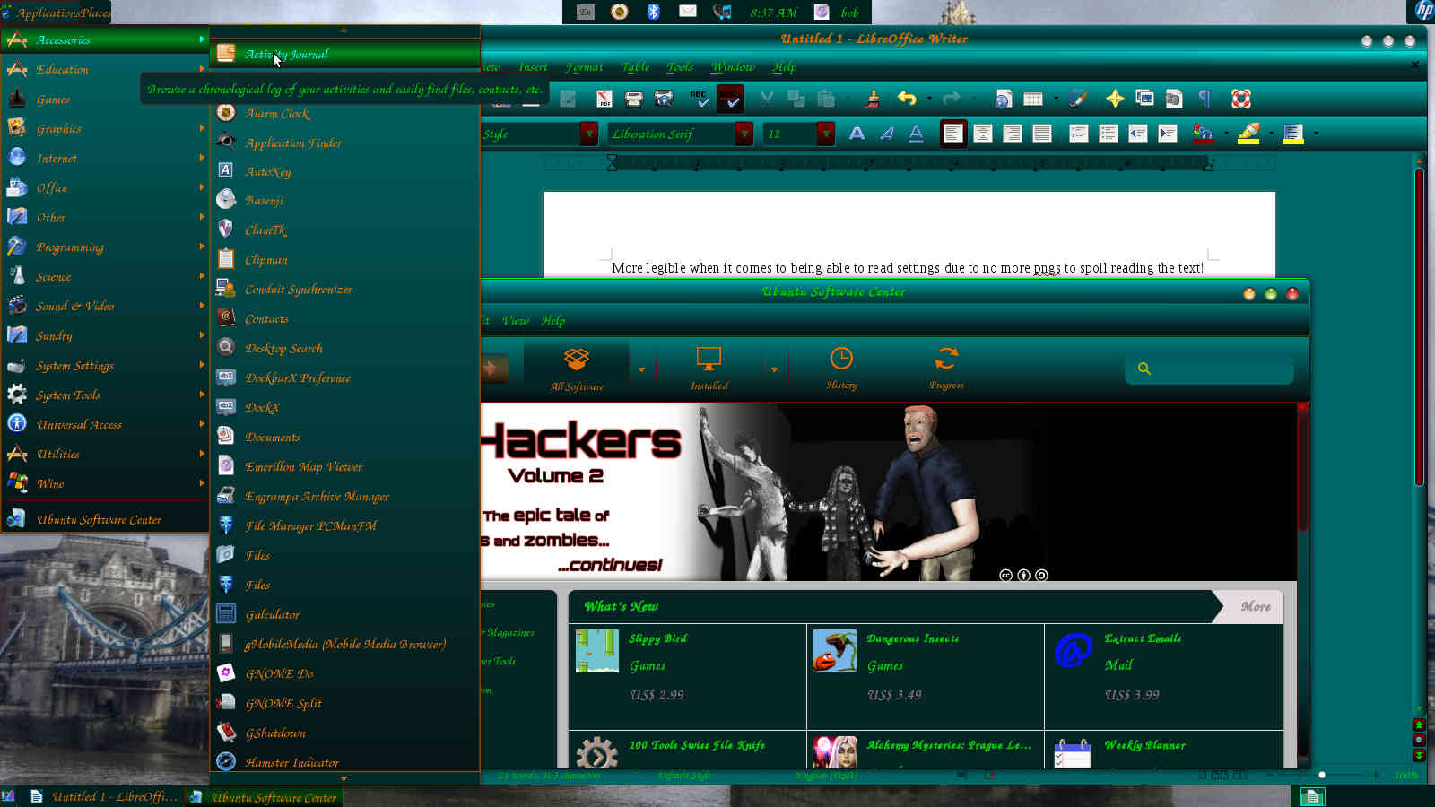Open the Undo history dropdown arrow
This screenshot has width=1435, height=807.
[929, 99]
